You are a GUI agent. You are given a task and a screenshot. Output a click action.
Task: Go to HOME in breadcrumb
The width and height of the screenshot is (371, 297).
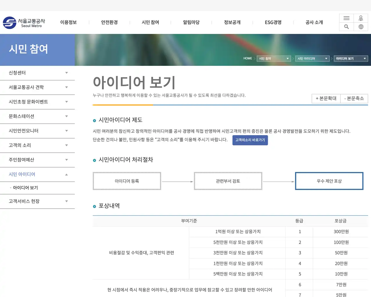pos(248,58)
